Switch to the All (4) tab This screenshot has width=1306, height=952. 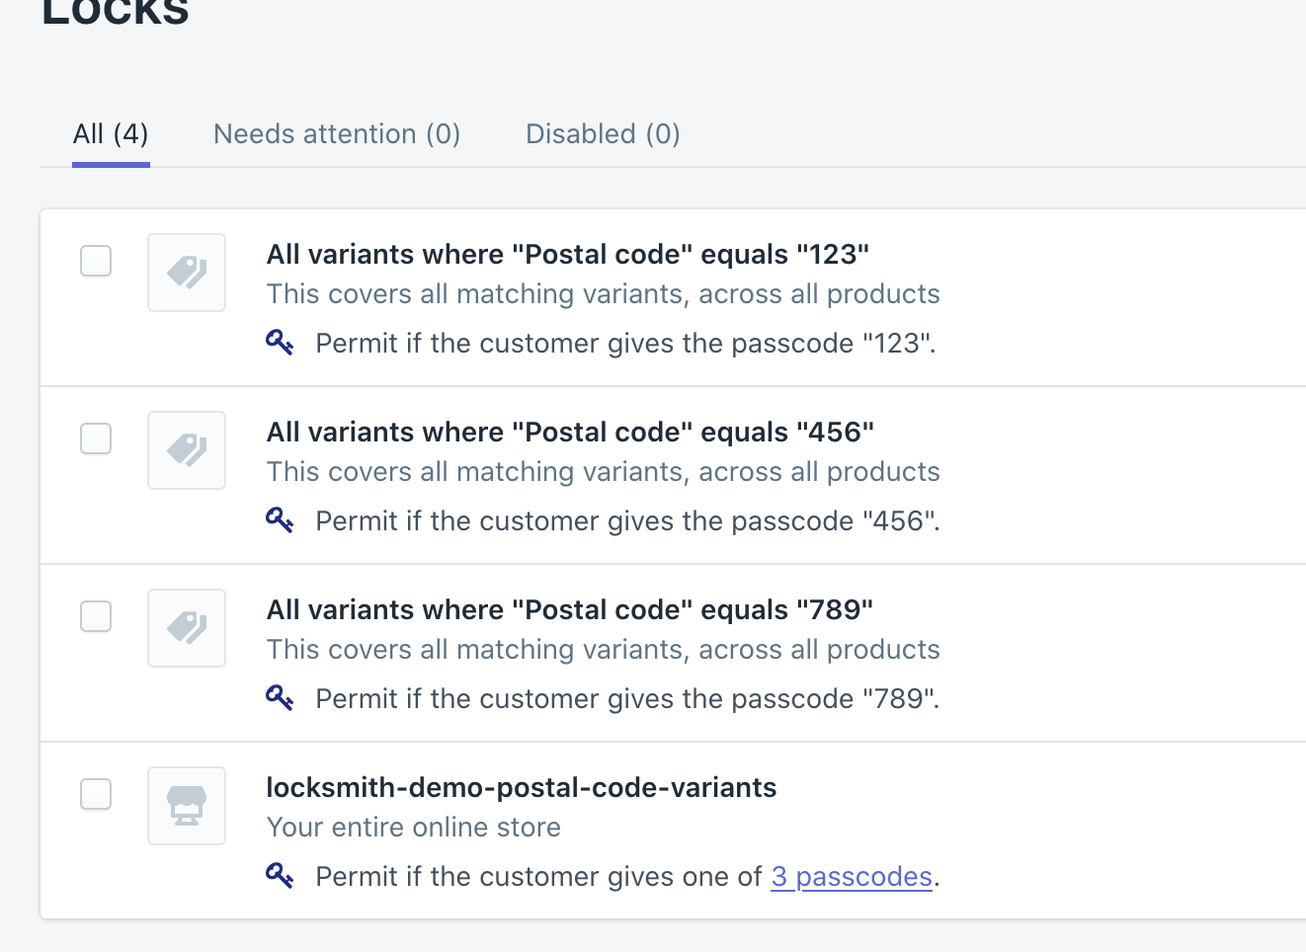click(111, 134)
